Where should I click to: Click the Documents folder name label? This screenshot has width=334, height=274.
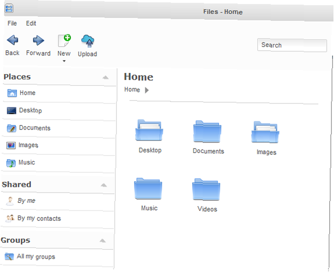(208, 151)
